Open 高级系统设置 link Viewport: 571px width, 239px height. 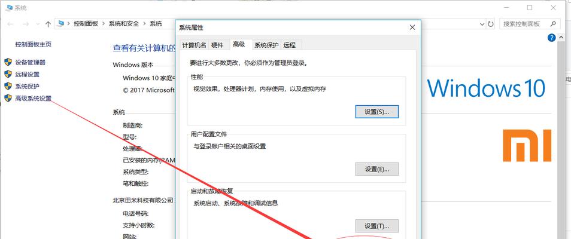(x=33, y=98)
